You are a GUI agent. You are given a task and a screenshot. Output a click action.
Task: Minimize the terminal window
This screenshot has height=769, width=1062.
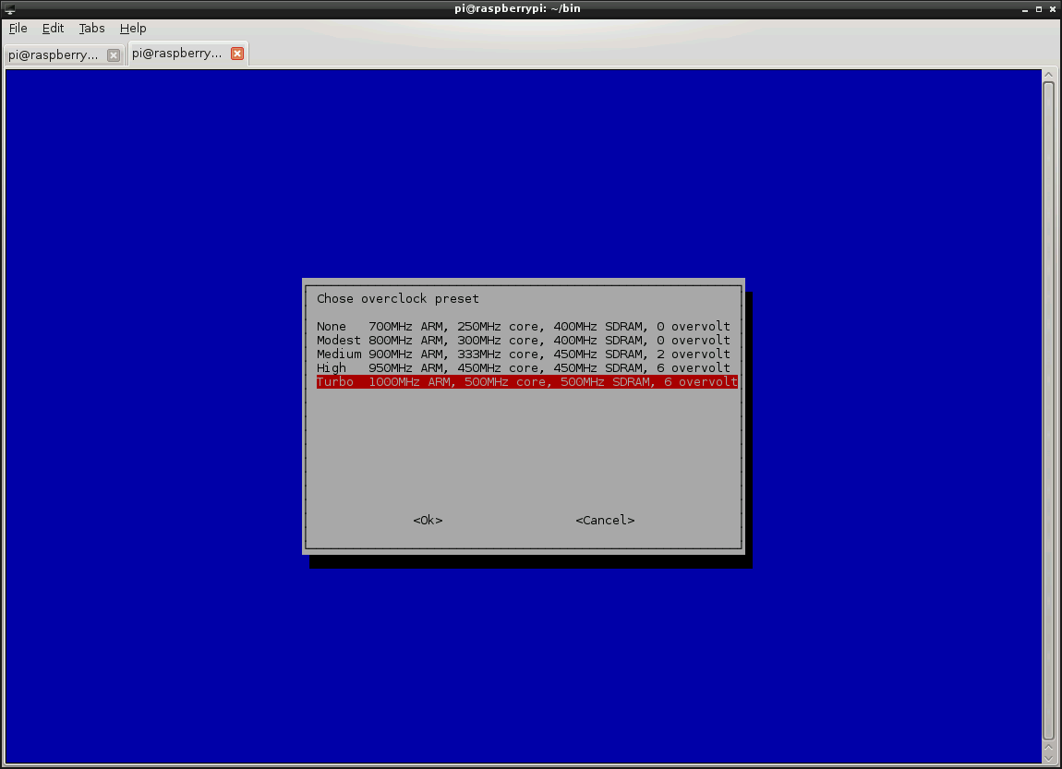1024,8
